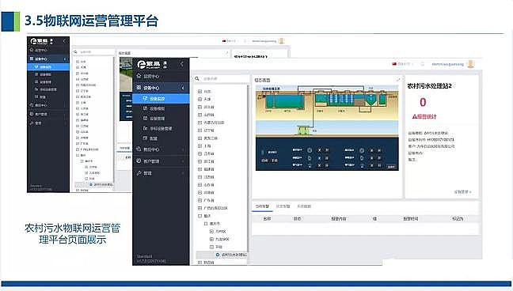513x291 pixels.
Task: Open the 设备管理 » link in station info card
Action: pyautogui.click(x=462, y=192)
